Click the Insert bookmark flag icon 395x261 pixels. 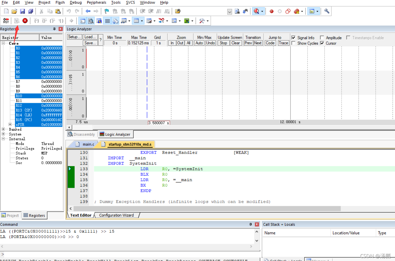pyautogui.click(x=107, y=11)
